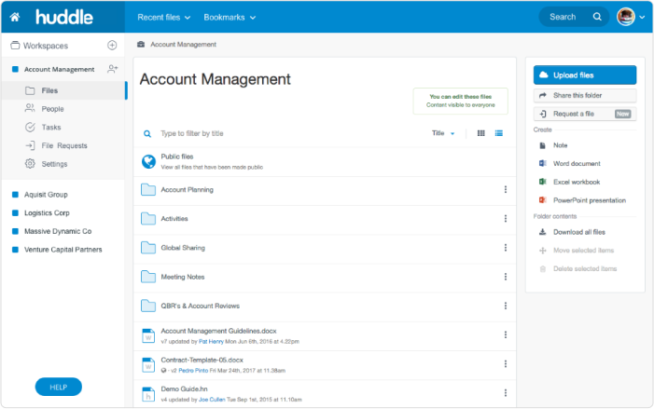Open the Public files globe icon
The image size is (654, 409).
click(148, 161)
